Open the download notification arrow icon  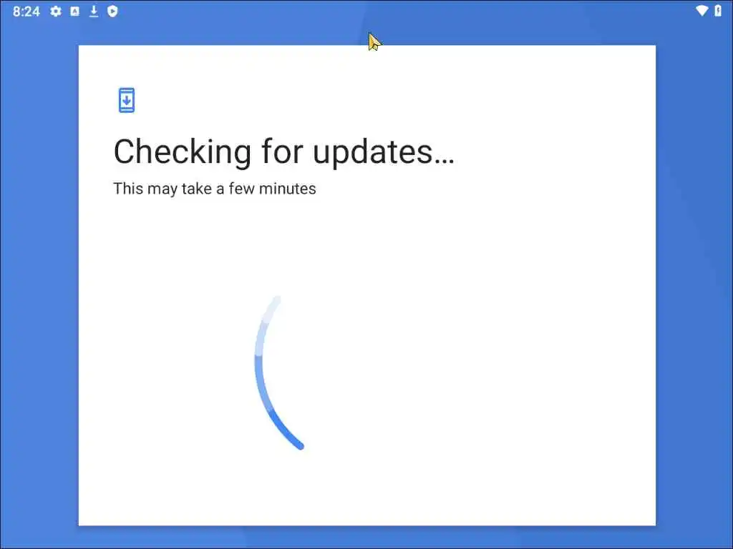tap(94, 11)
